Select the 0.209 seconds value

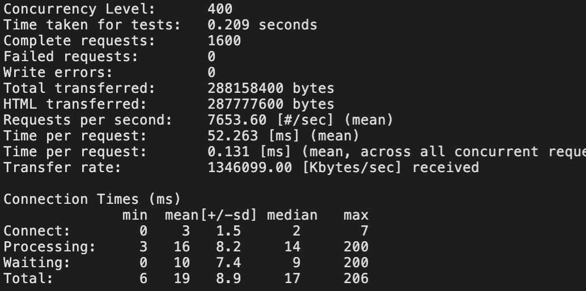(x=262, y=25)
